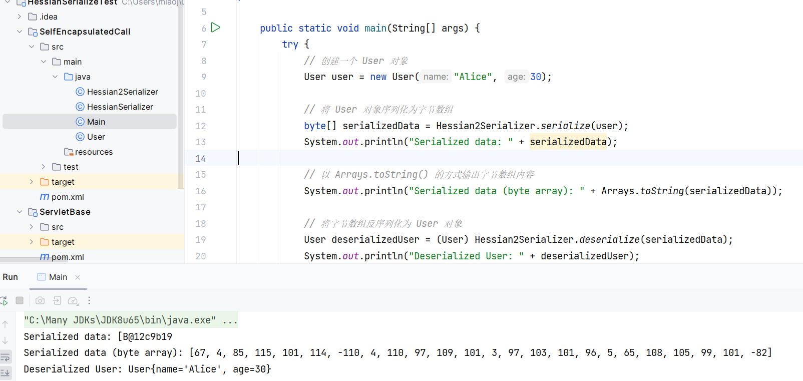Open the User class in project tree
The height and width of the screenshot is (381, 803).
[96, 137]
